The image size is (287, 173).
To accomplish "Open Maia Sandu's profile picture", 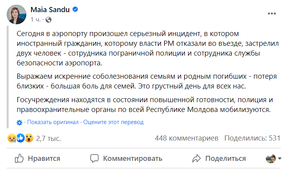I will [x=16, y=14].
